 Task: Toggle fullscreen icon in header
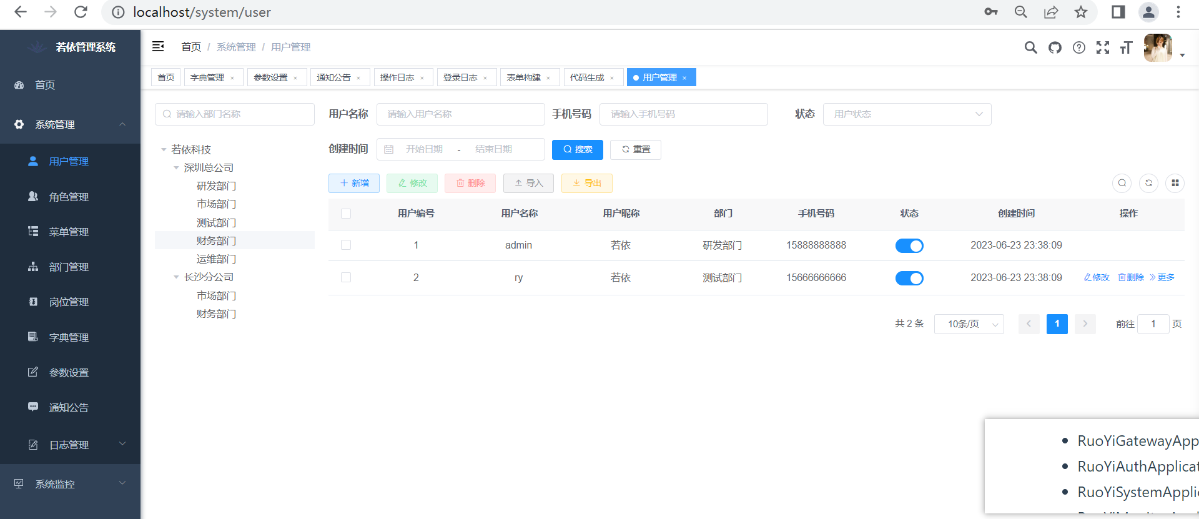pyautogui.click(x=1103, y=47)
